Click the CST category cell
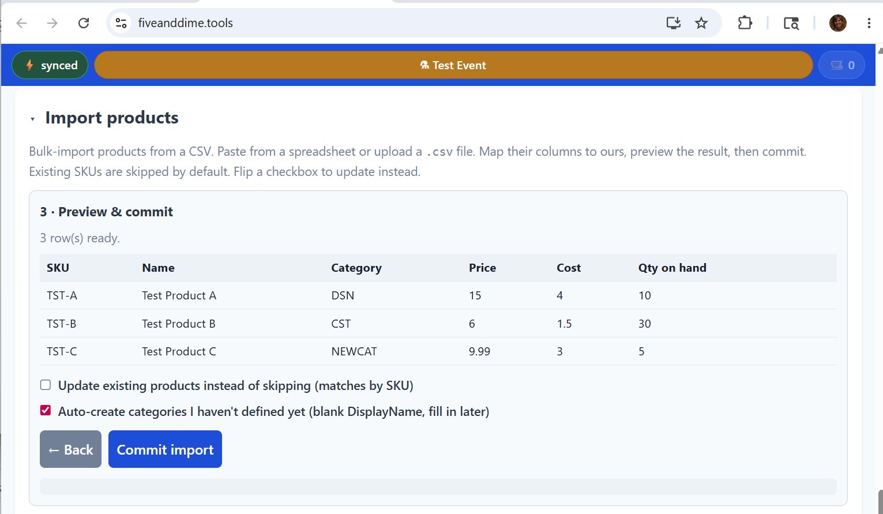 (341, 324)
